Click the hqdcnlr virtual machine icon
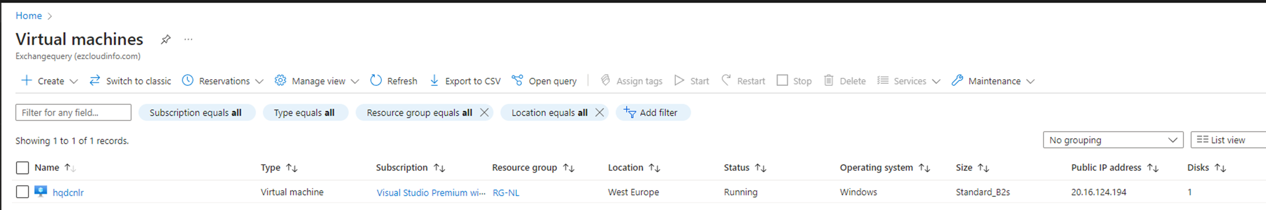This screenshot has width=1266, height=210. 41,192
